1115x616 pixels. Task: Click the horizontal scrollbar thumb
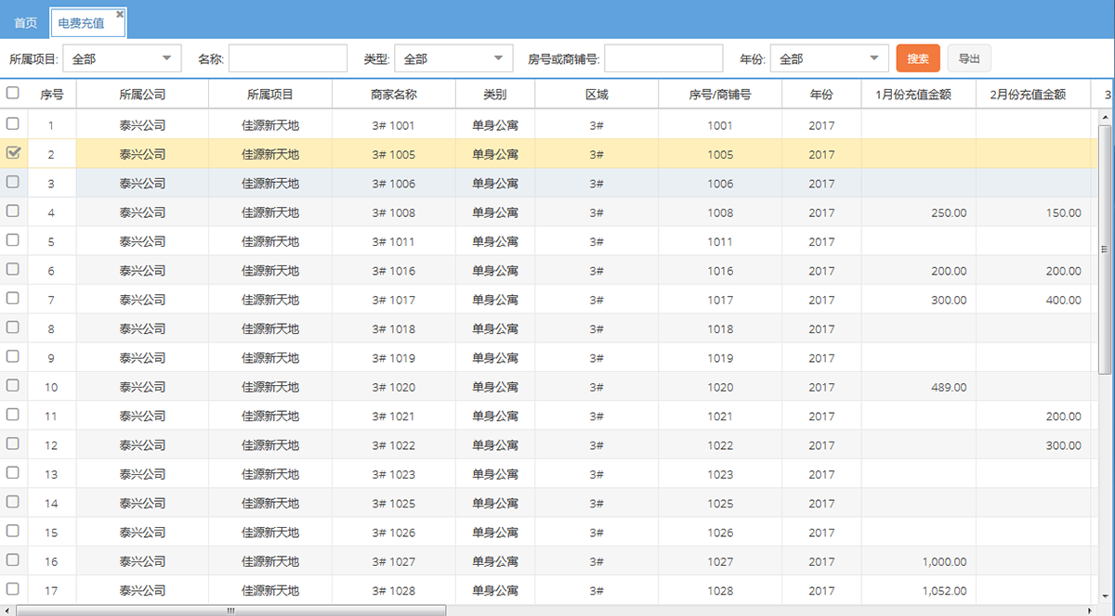(231, 610)
